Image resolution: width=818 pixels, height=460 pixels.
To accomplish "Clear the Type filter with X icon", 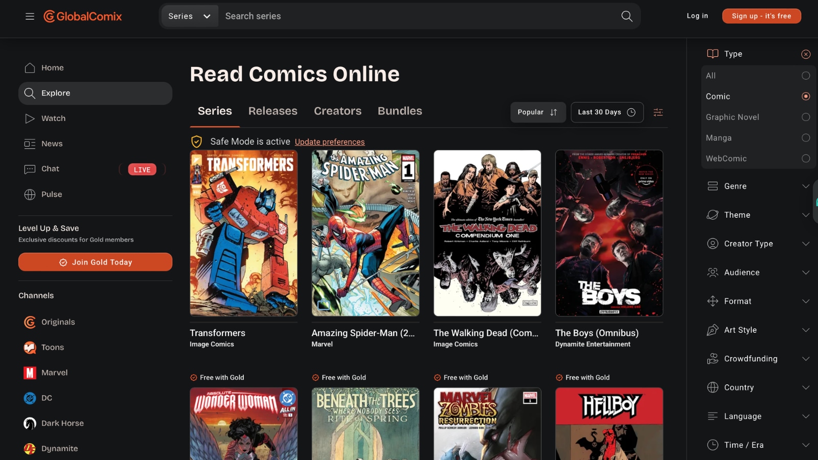I will pyautogui.click(x=806, y=54).
